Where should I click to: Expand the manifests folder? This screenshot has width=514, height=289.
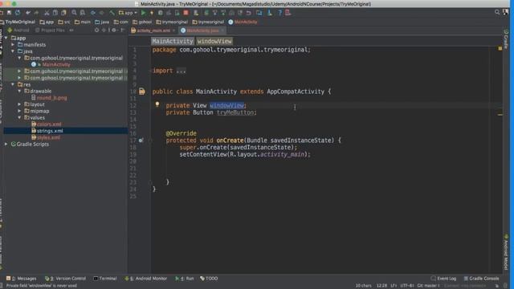point(13,45)
